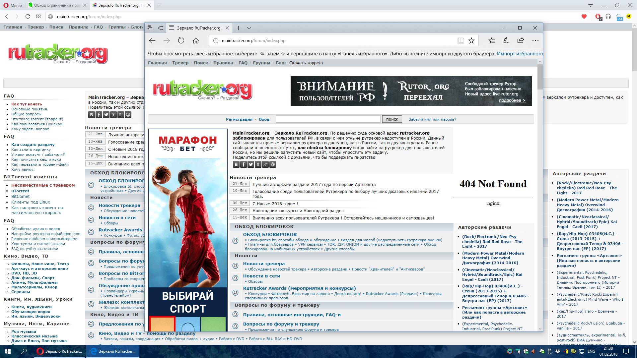637x358 pixels.
Task: Click the поиск search button
Action: tap(392, 119)
